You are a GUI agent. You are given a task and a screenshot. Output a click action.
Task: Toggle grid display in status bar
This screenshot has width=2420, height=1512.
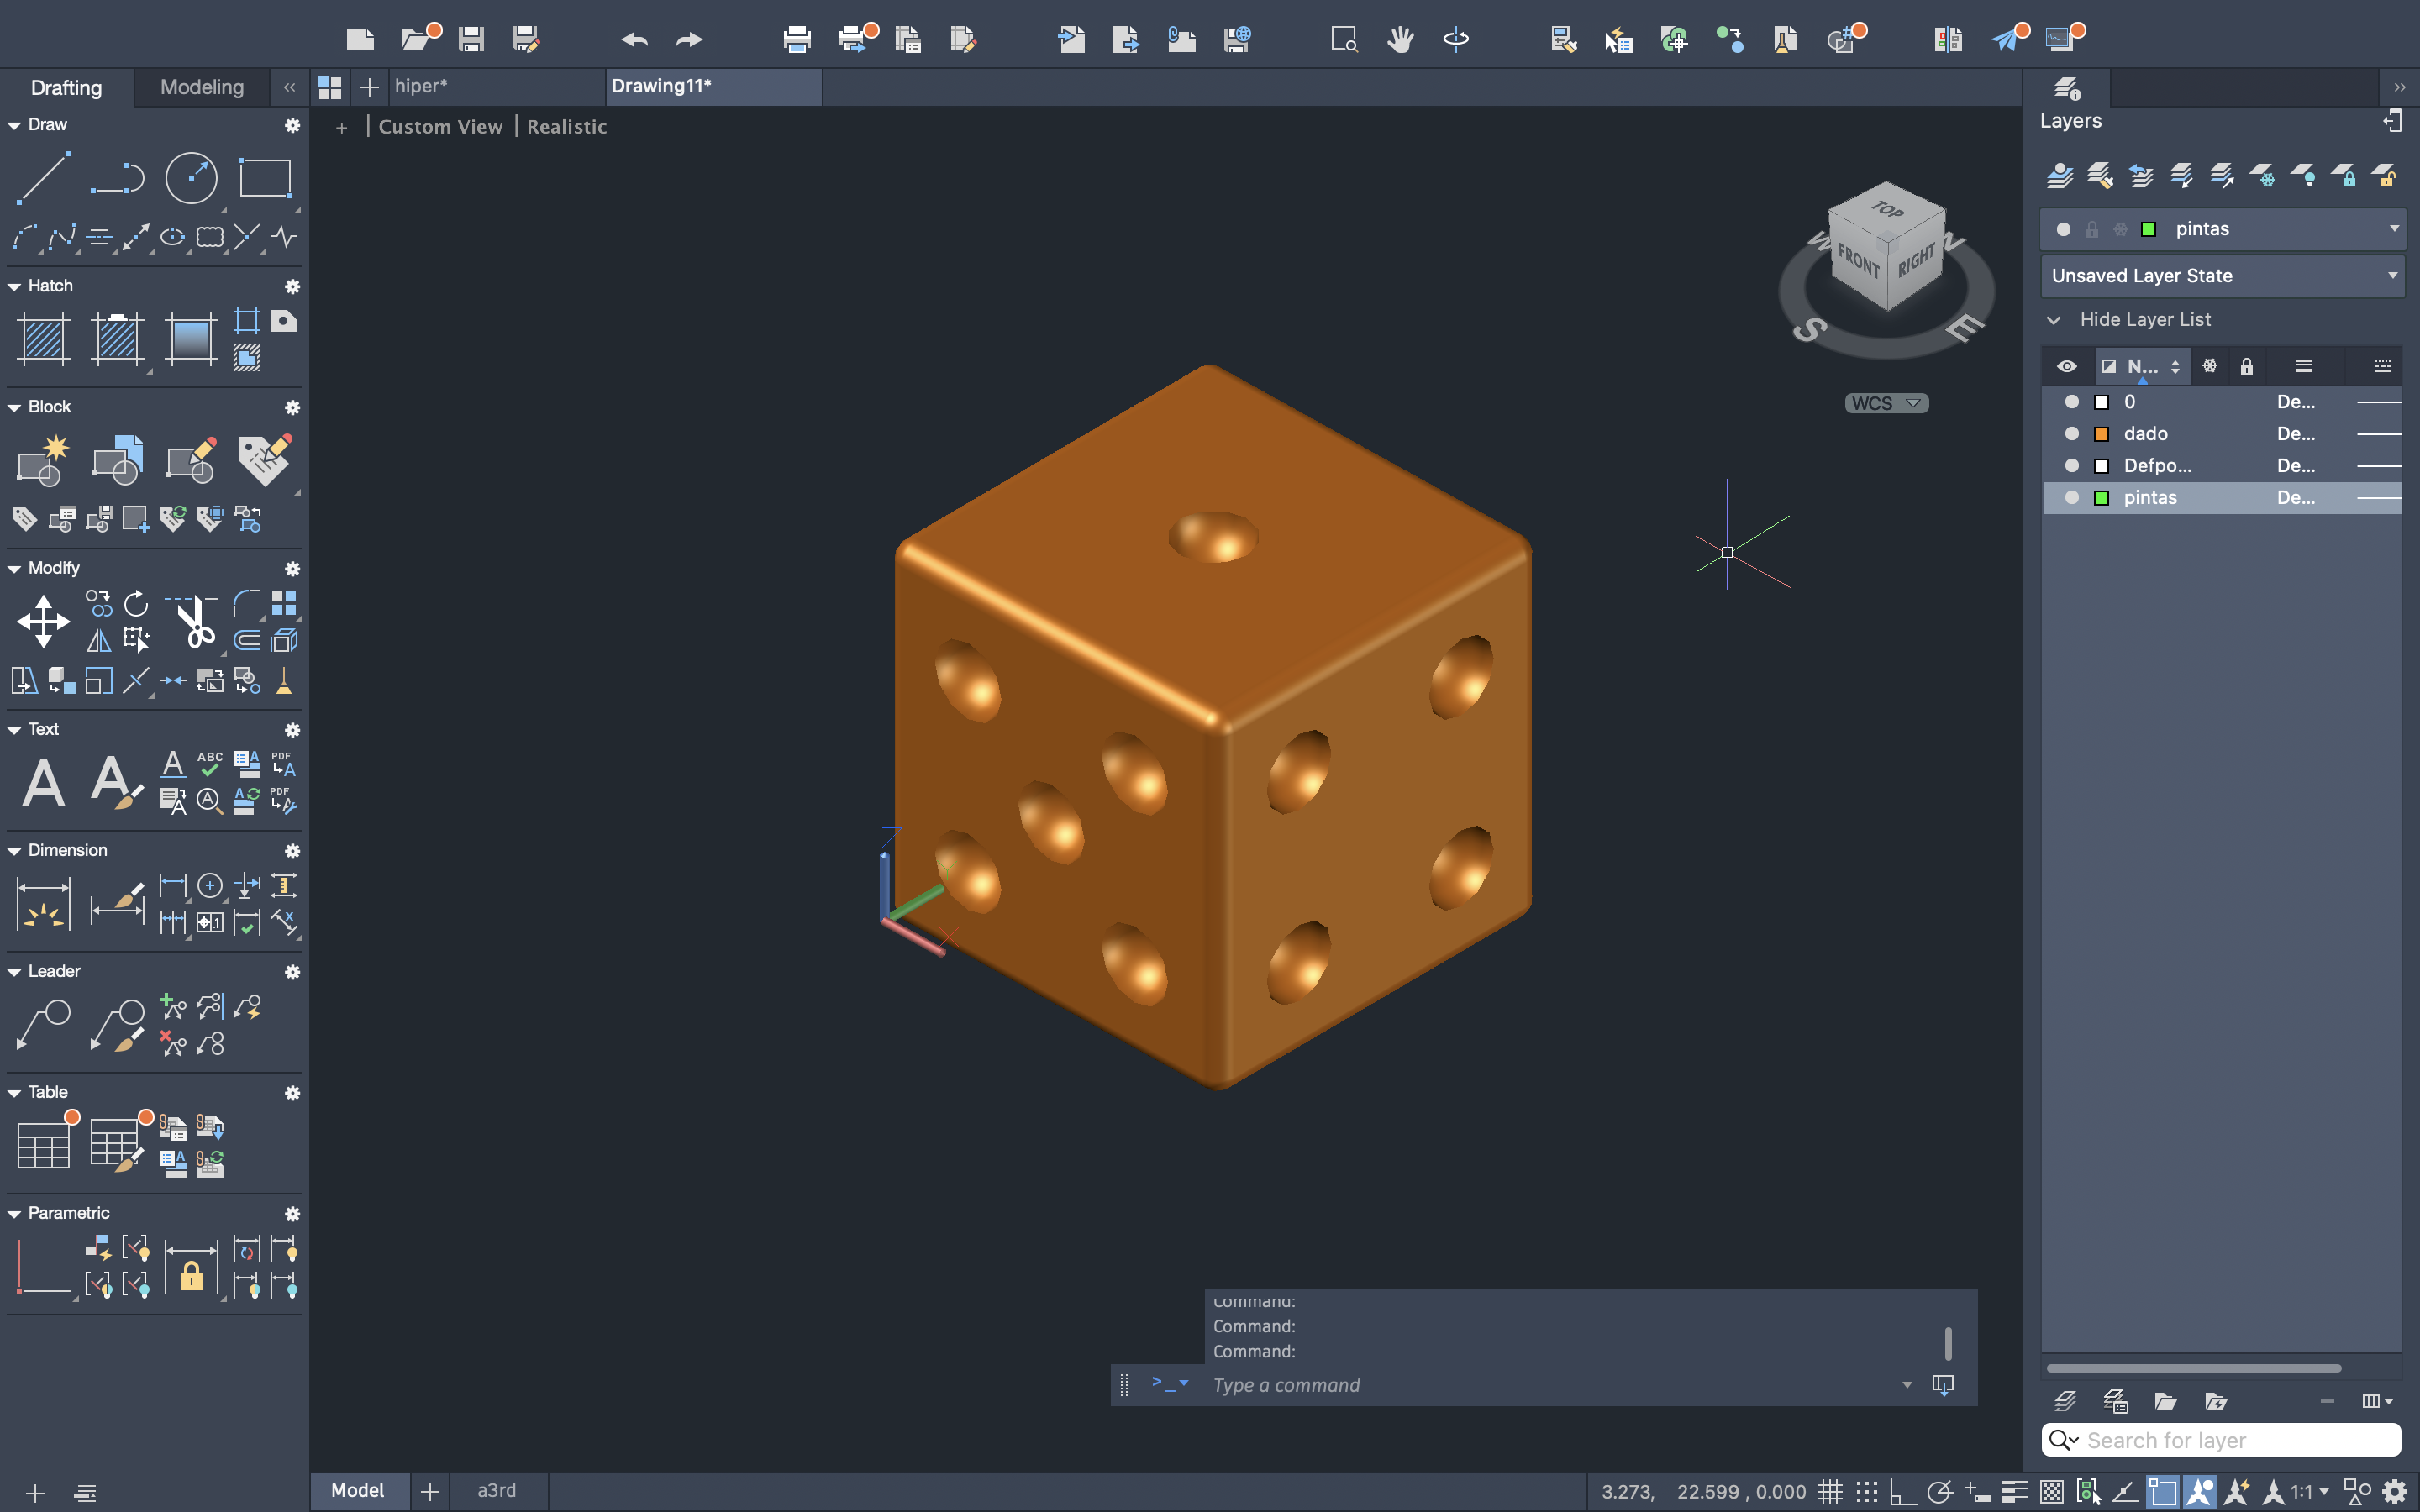click(x=1829, y=1491)
